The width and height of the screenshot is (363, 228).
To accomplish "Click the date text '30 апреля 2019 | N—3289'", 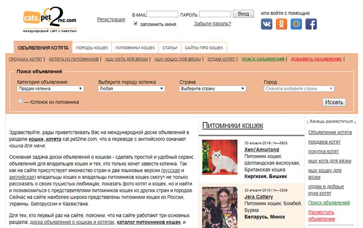I will coord(266,190).
